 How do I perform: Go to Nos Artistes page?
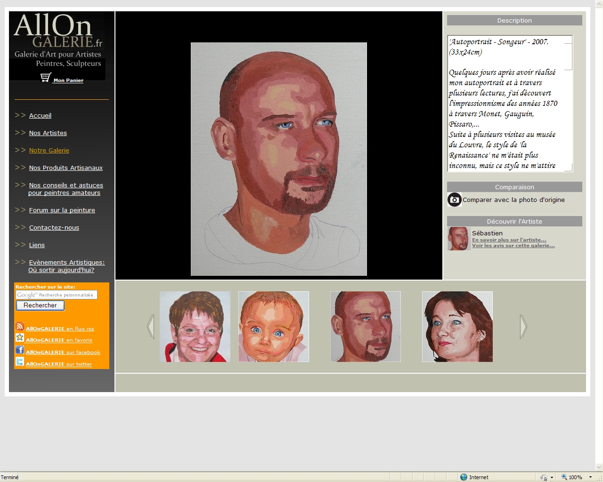48,133
